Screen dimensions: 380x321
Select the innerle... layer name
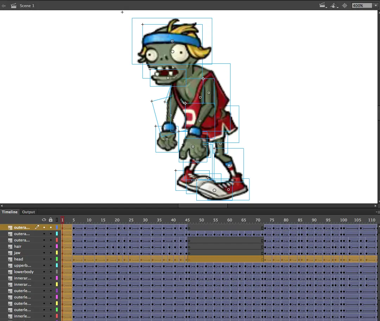[22, 316]
